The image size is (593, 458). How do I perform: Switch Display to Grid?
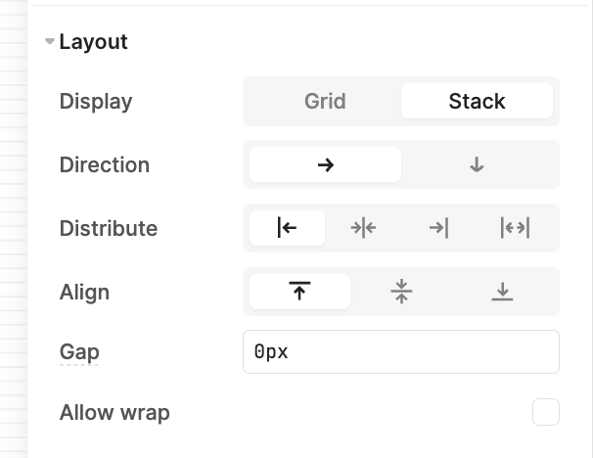click(325, 101)
